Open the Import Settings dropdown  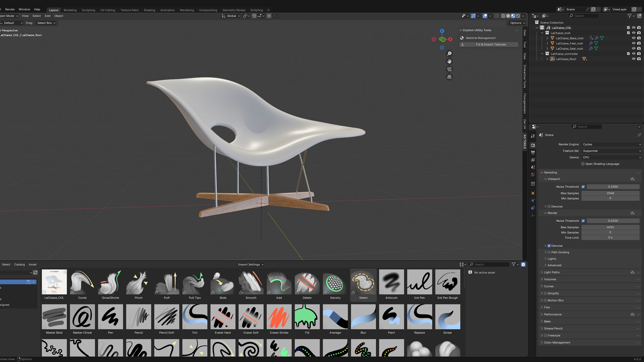pyautogui.click(x=251, y=264)
